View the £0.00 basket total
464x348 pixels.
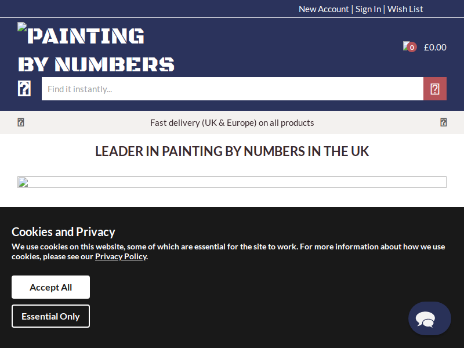[435, 48]
